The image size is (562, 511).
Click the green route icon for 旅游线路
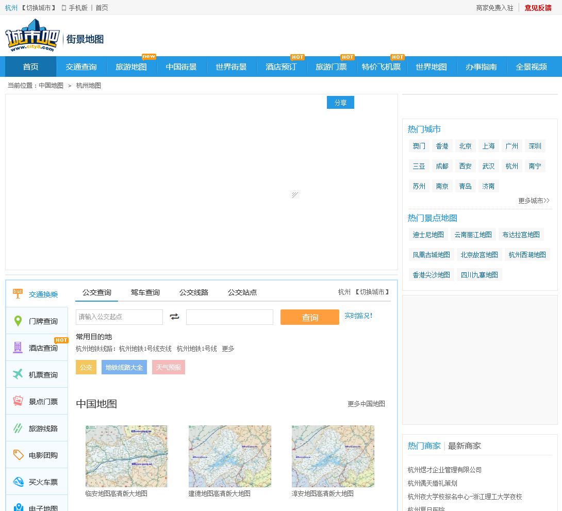pyautogui.click(x=18, y=428)
